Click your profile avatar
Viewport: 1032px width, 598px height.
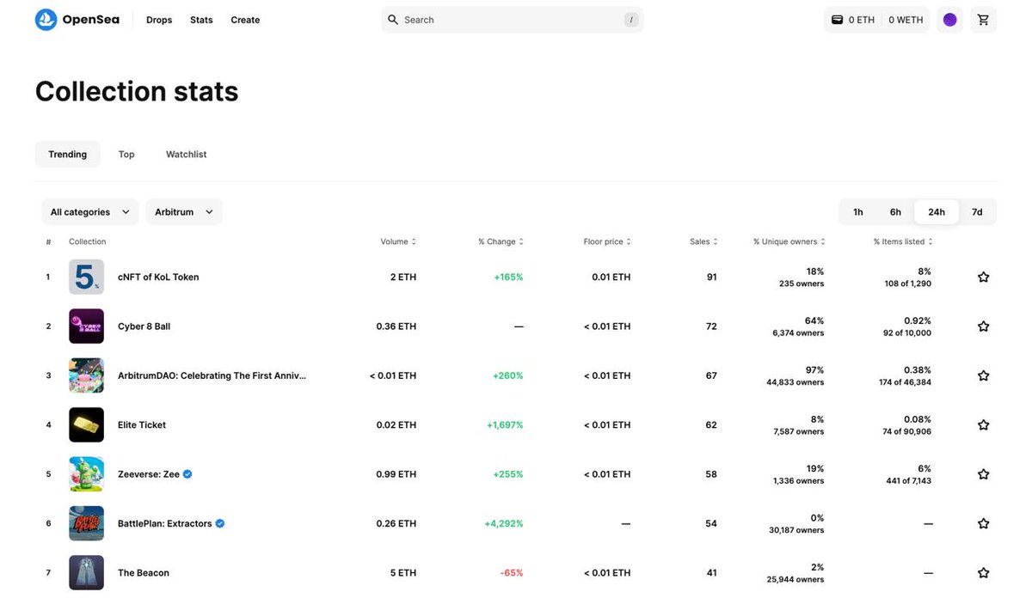[x=949, y=19]
